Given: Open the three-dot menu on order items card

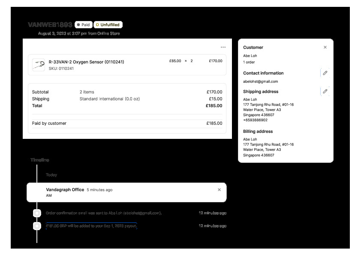Looking at the screenshot, I should click(x=223, y=47).
